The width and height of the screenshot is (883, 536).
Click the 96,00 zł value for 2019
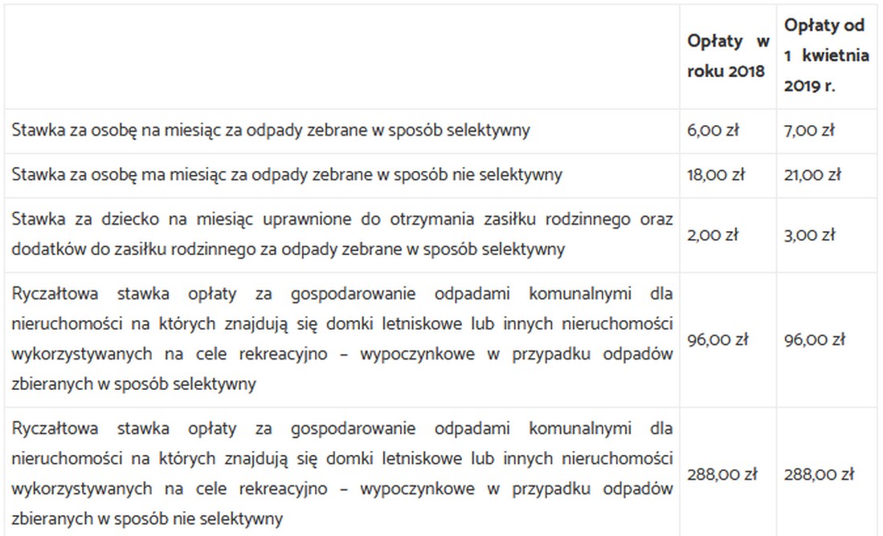tap(814, 339)
